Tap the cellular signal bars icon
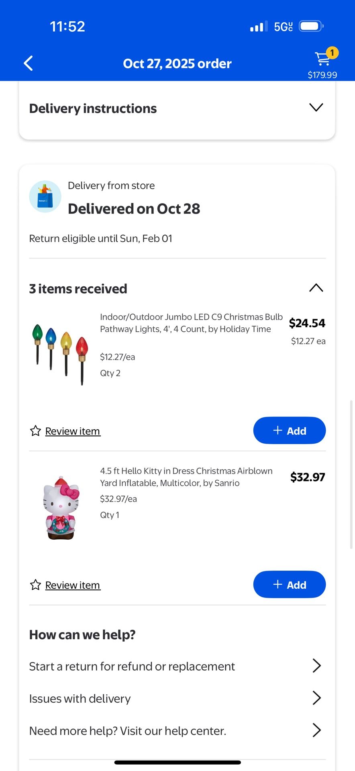 point(258,27)
